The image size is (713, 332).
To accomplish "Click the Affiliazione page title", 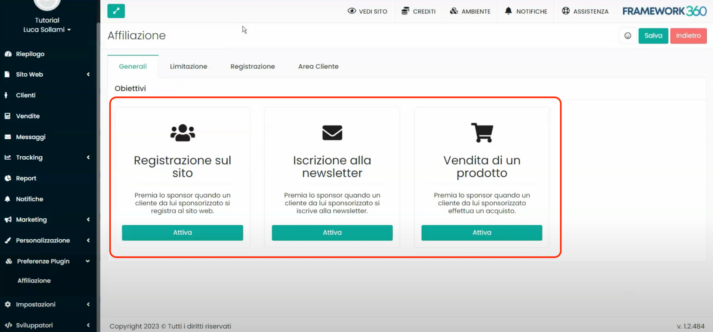I will 137,36.
